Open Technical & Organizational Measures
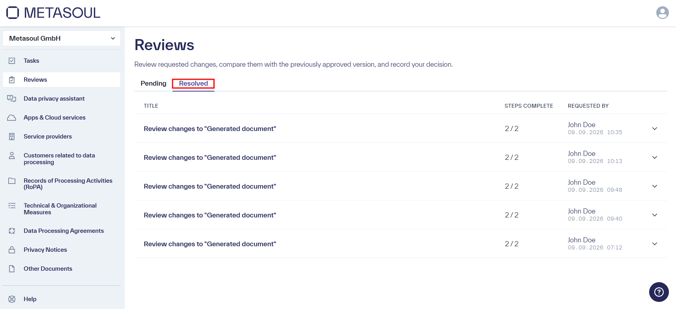676x309 pixels. pos(62,209)
